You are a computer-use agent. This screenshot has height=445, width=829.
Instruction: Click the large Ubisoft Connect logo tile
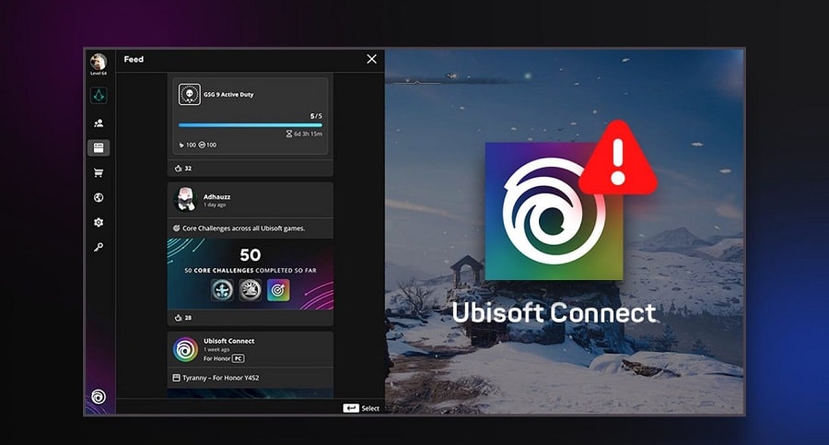[x=554, y=211]
